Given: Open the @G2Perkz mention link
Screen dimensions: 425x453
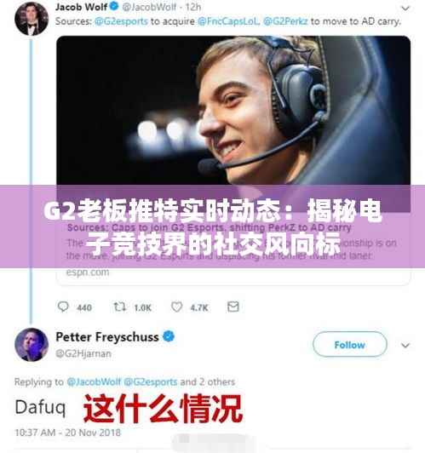Looking at the screenshot, I should 285,21.
